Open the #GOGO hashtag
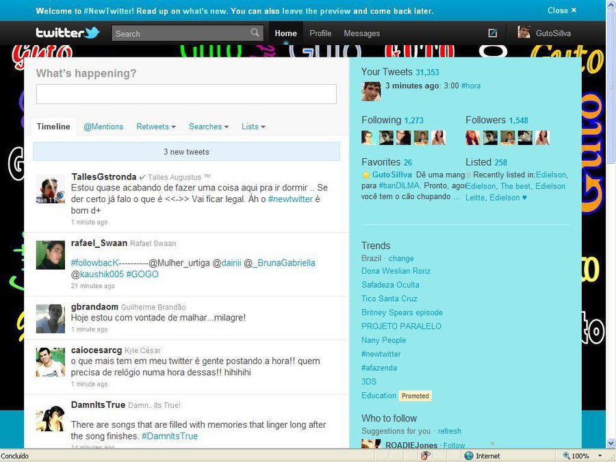The height and width of the screenshot is (462, 616). pyautogui.click(x=142, y=274)
